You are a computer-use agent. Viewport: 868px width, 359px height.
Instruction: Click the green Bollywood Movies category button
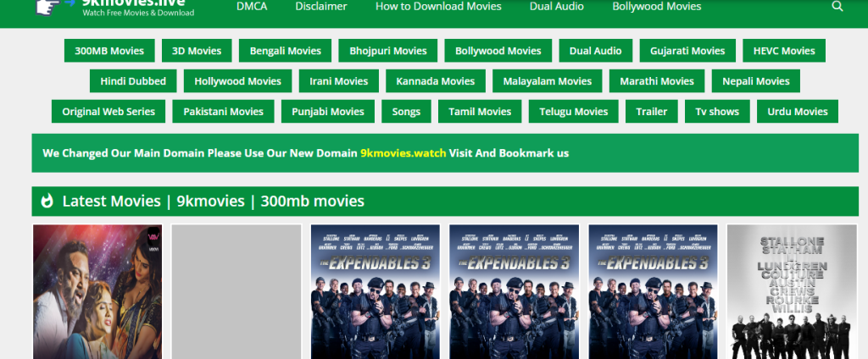point(498,50)
